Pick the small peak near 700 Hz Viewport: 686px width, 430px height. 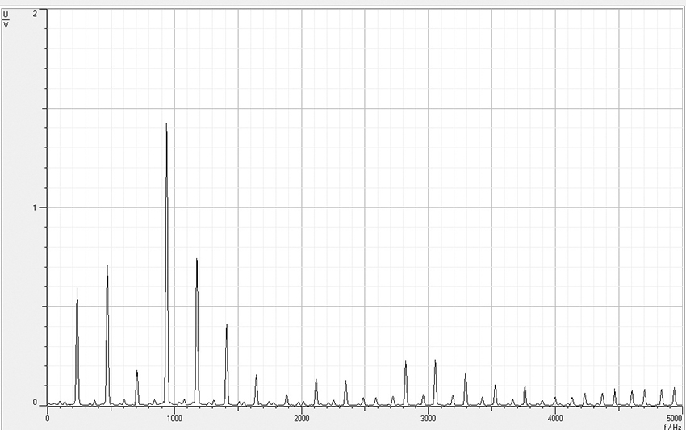[136, 373]
